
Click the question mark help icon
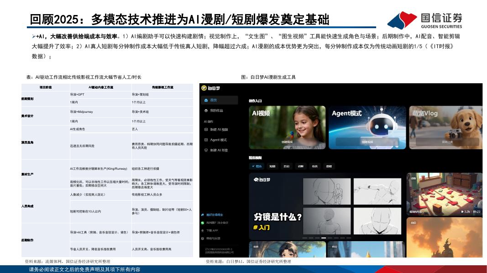(203, 238)
